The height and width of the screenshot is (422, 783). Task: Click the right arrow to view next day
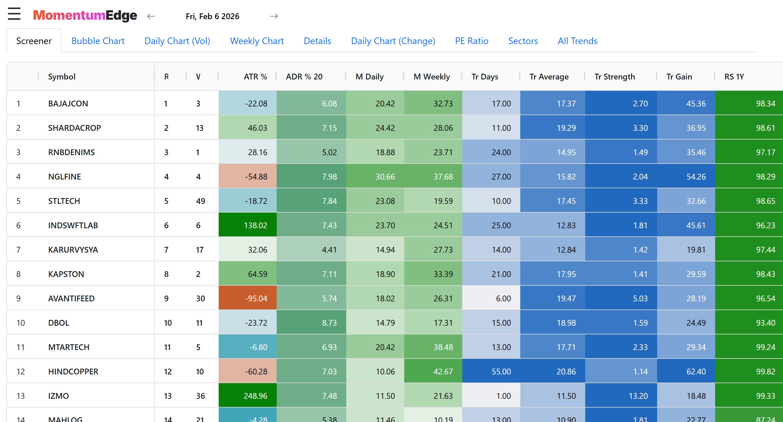274,17
